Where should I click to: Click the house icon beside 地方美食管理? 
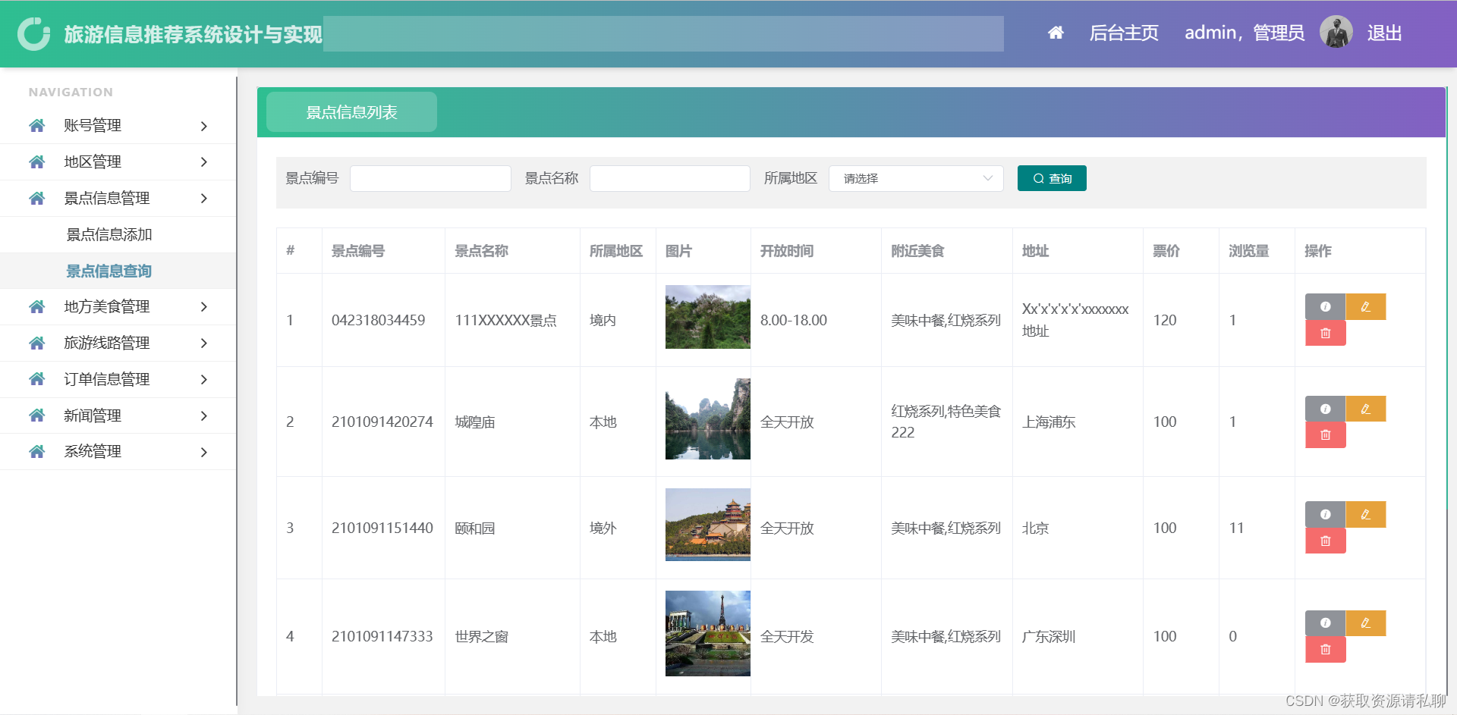(x=36, y=306)
